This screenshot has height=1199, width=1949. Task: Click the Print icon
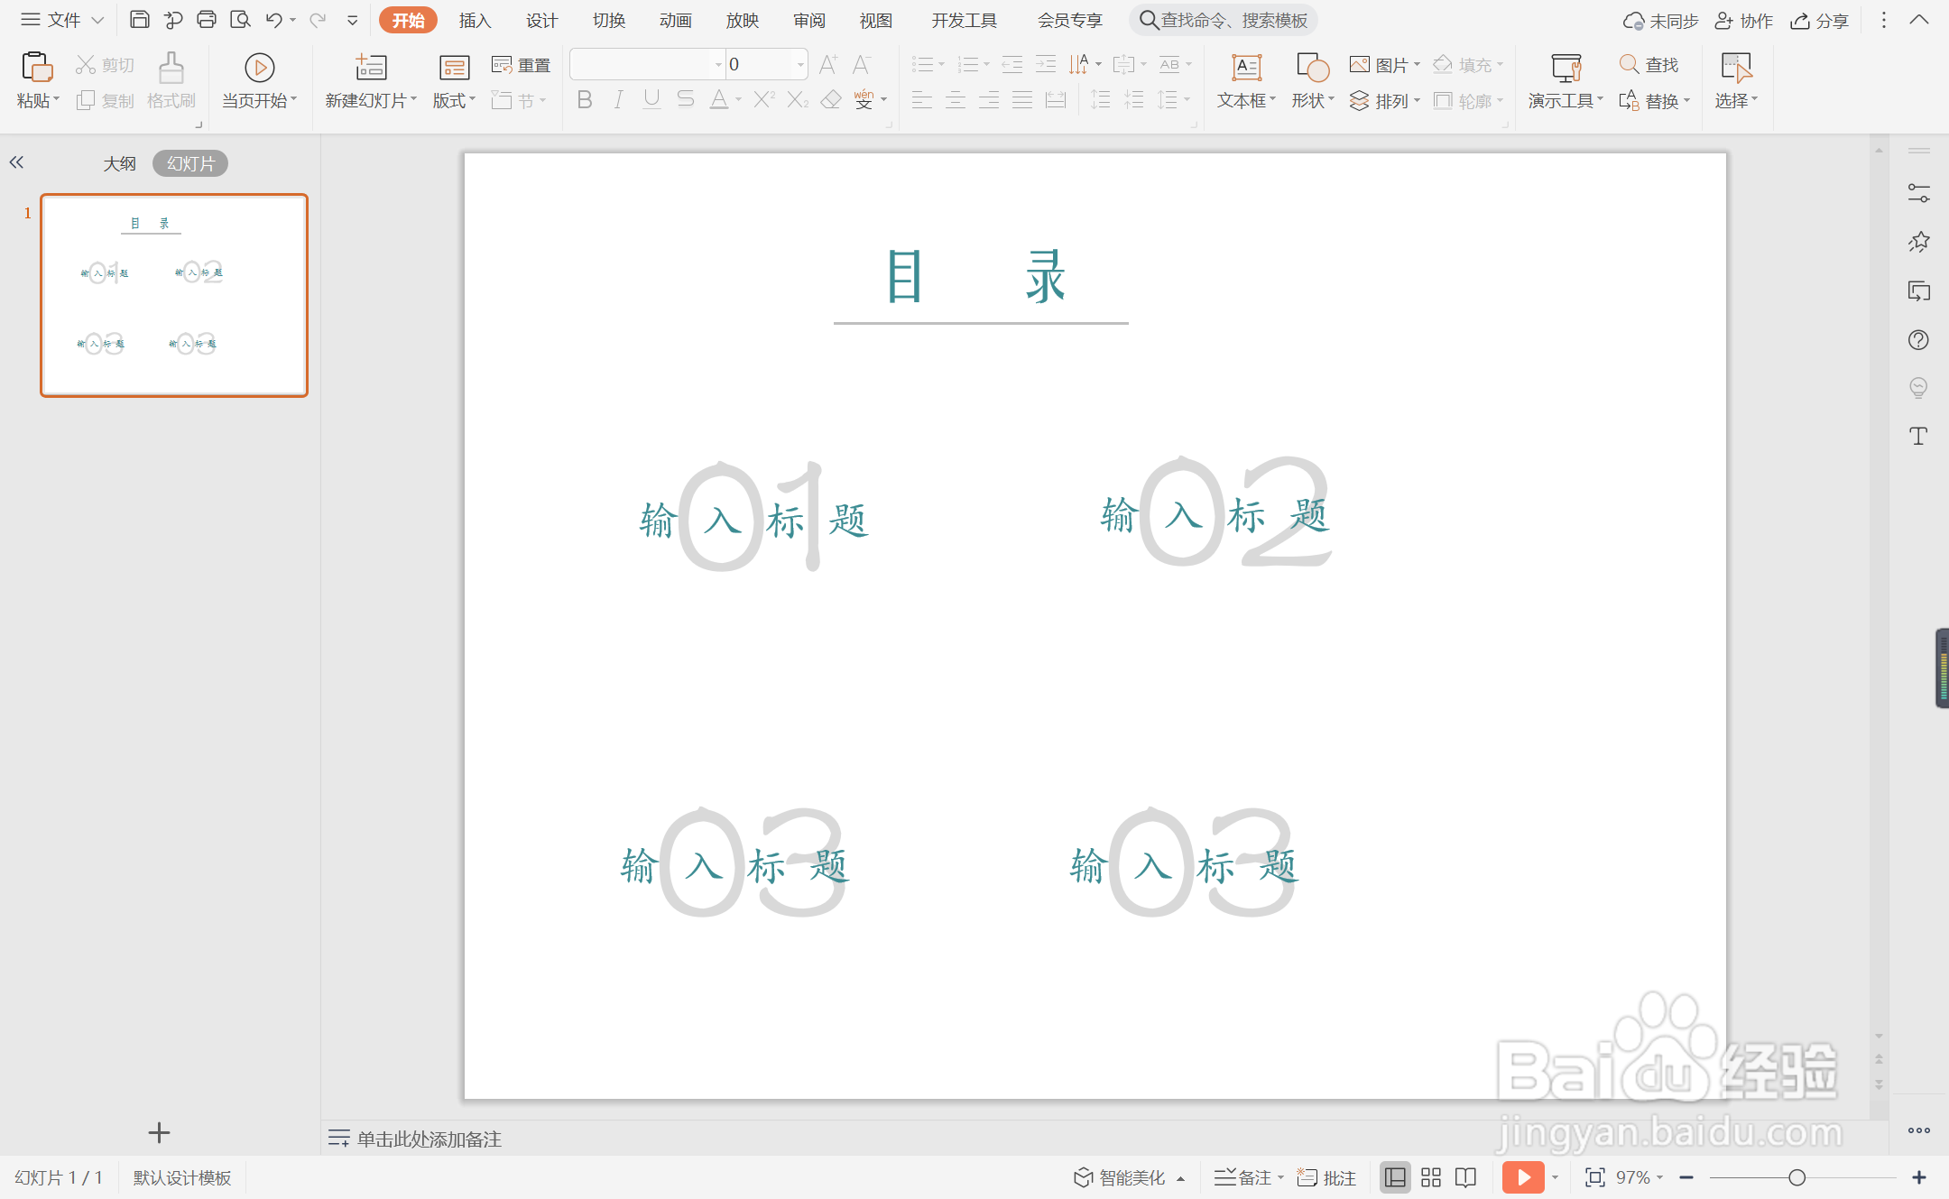point(207,20)
